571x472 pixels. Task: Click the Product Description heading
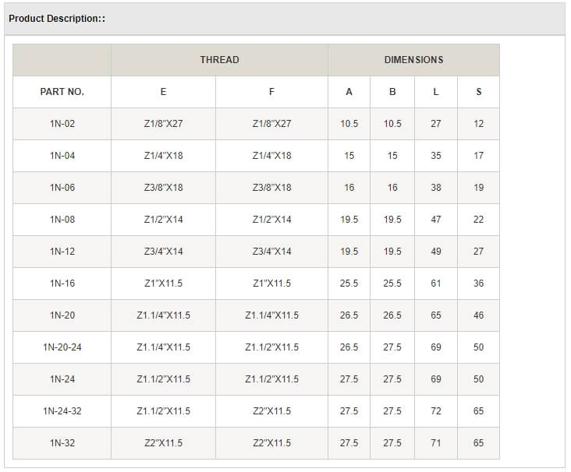pos(57,18)
